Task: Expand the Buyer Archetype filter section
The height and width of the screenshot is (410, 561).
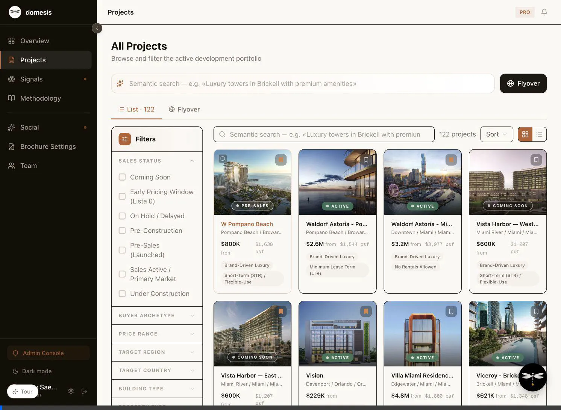Action: point(157,315)
